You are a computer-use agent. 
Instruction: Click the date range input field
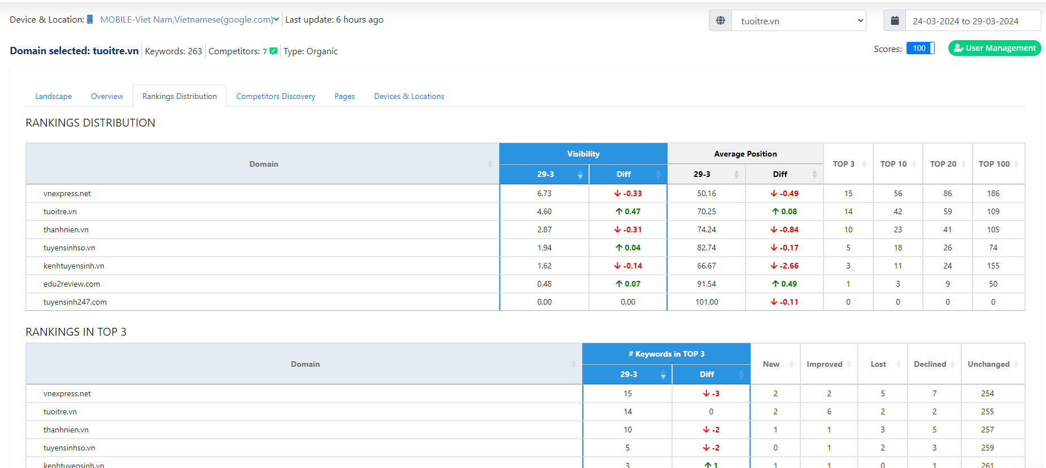click(x=973, y=20)
